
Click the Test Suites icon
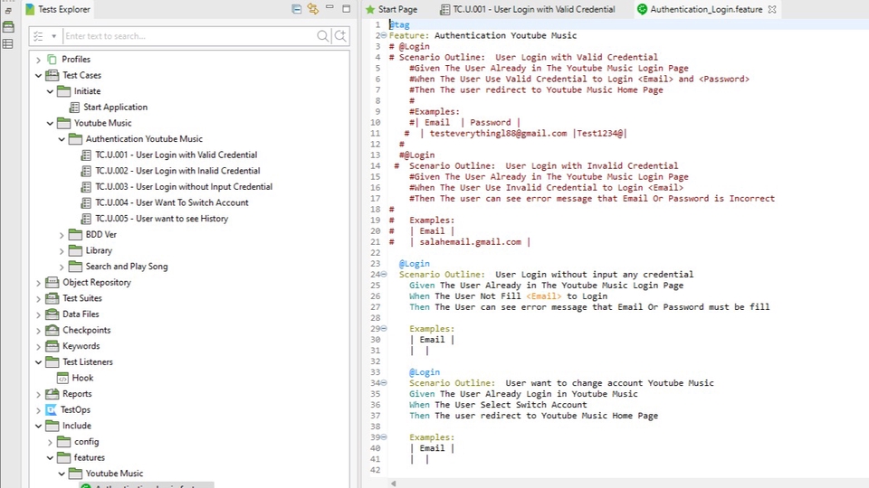tap(53, 298)
